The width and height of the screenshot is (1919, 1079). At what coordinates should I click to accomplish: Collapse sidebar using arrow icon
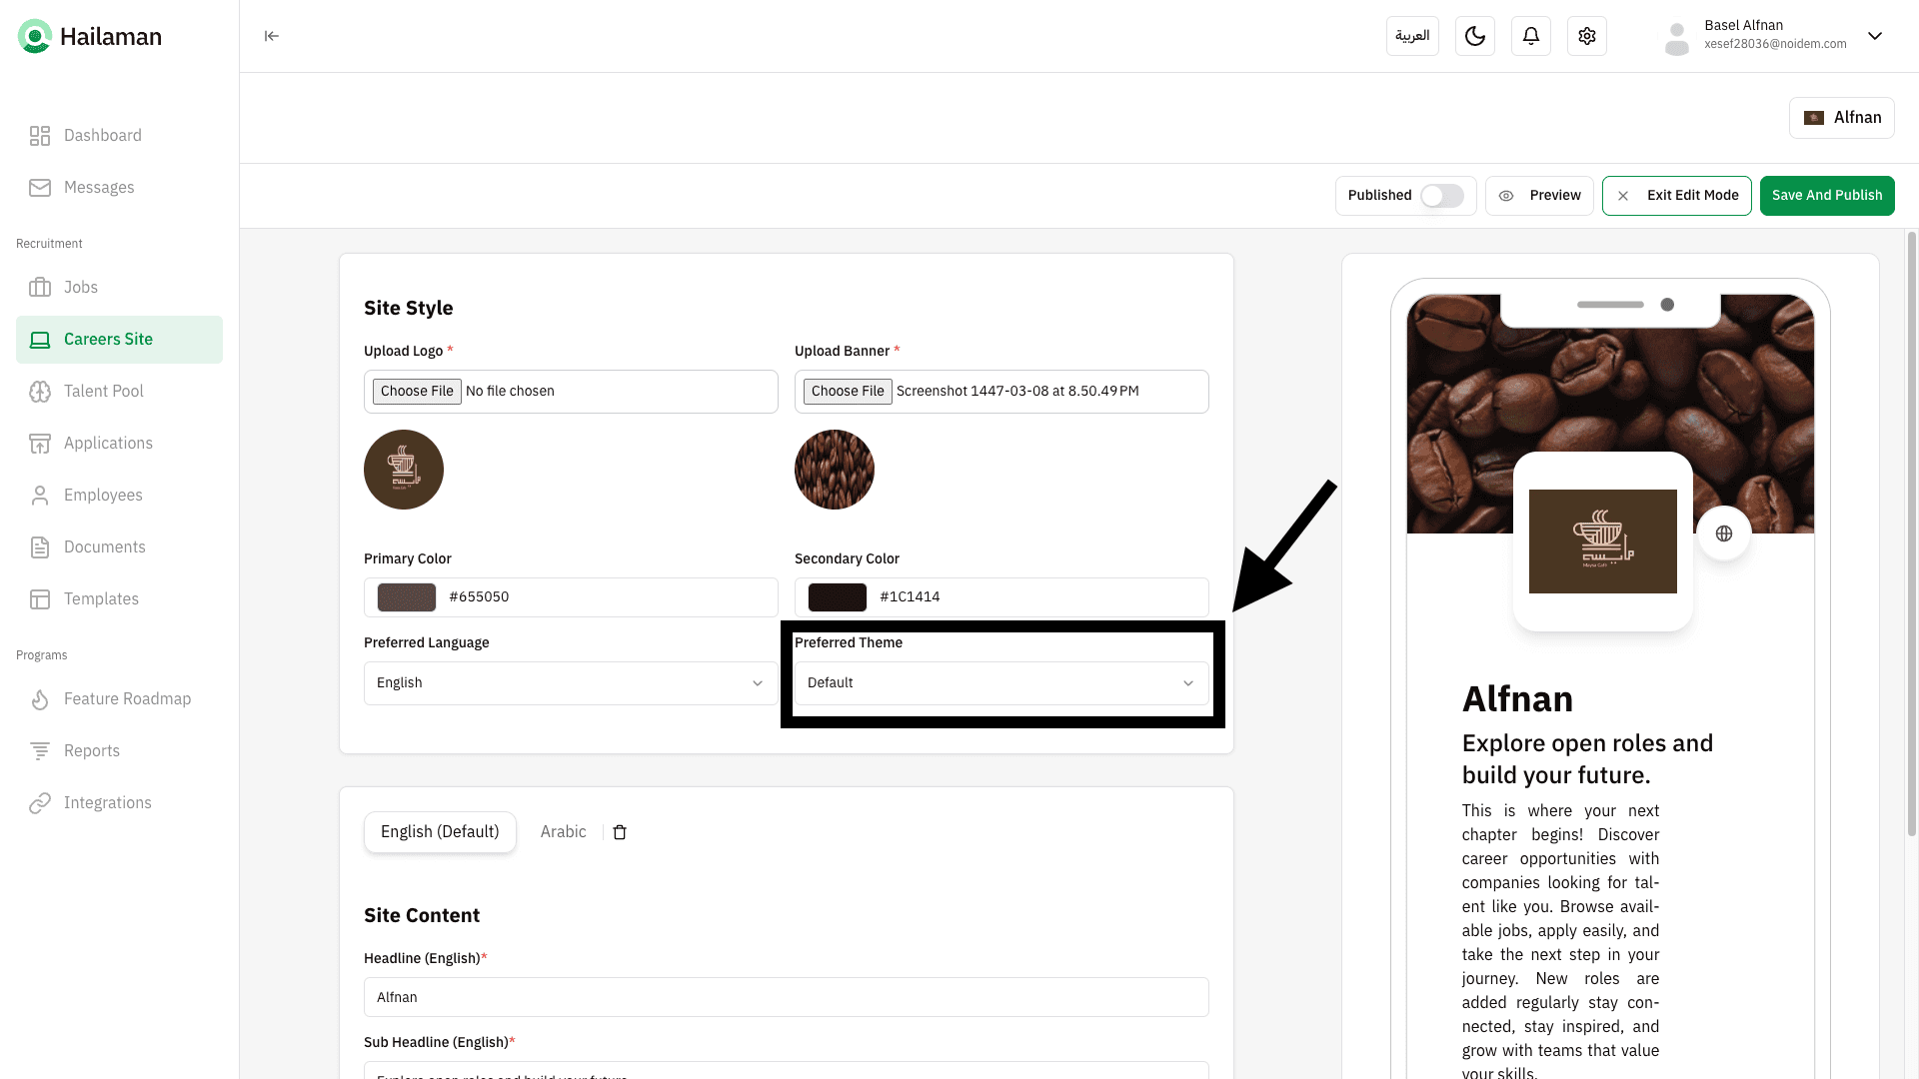pos(271,36)
